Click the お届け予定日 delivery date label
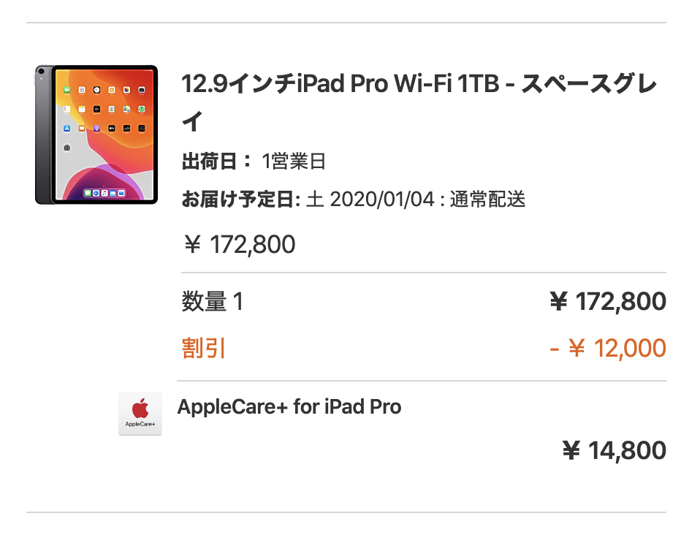This screenshot has height=535, width=700. (x=240, y=200)
